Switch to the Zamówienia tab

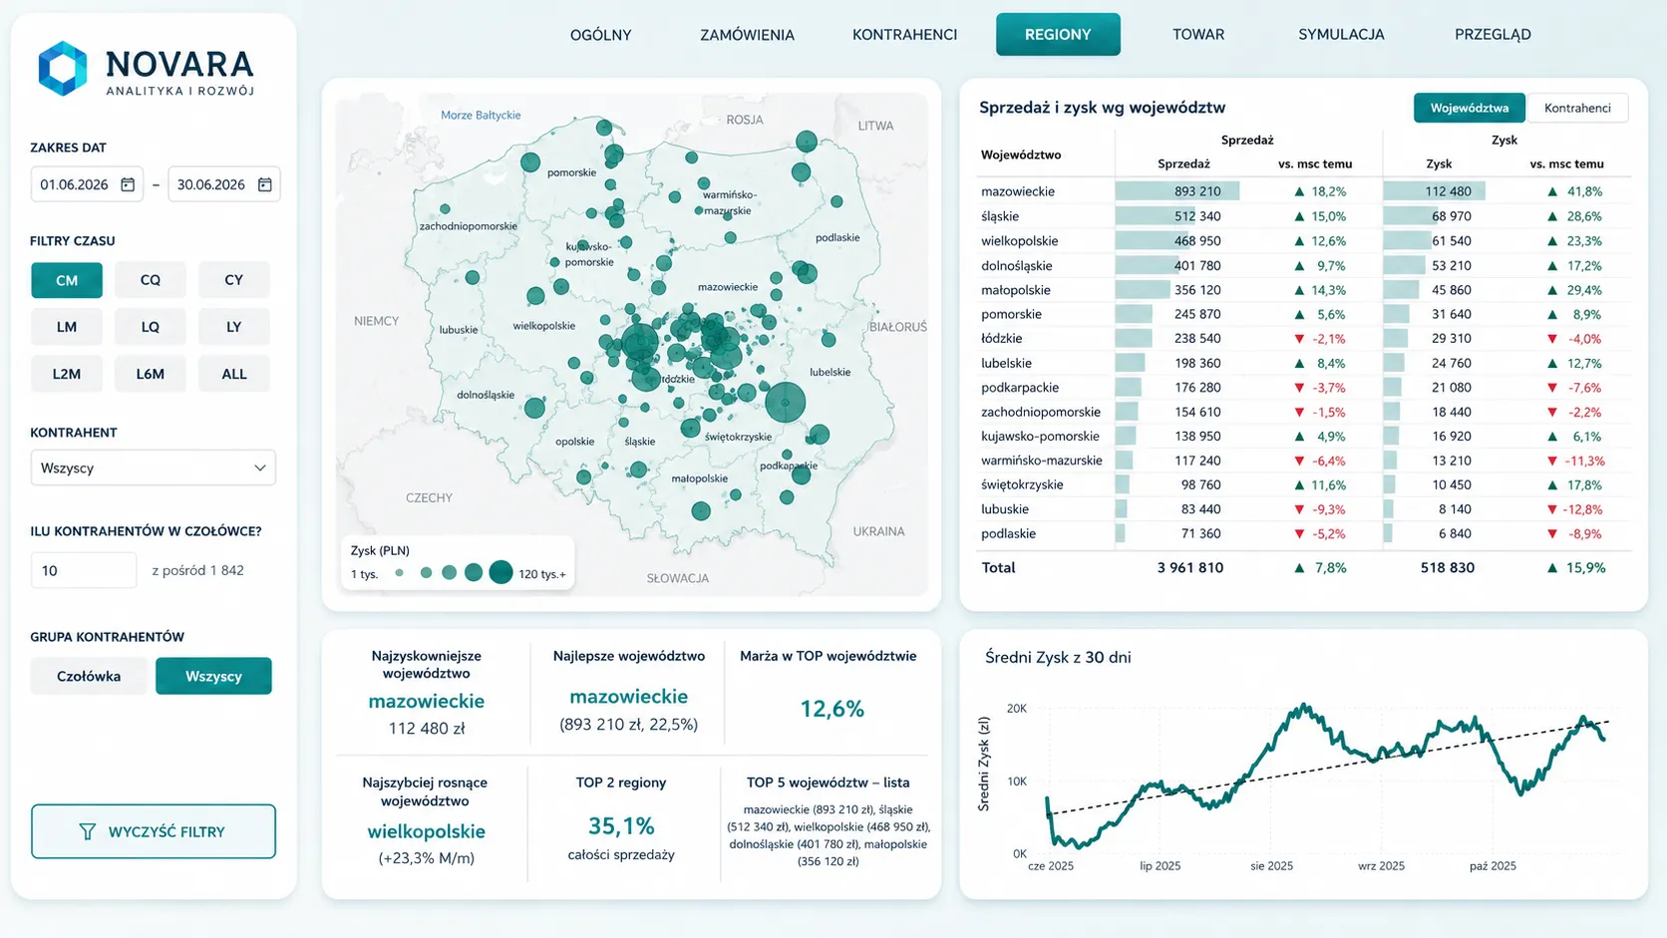tap(748, 35)
